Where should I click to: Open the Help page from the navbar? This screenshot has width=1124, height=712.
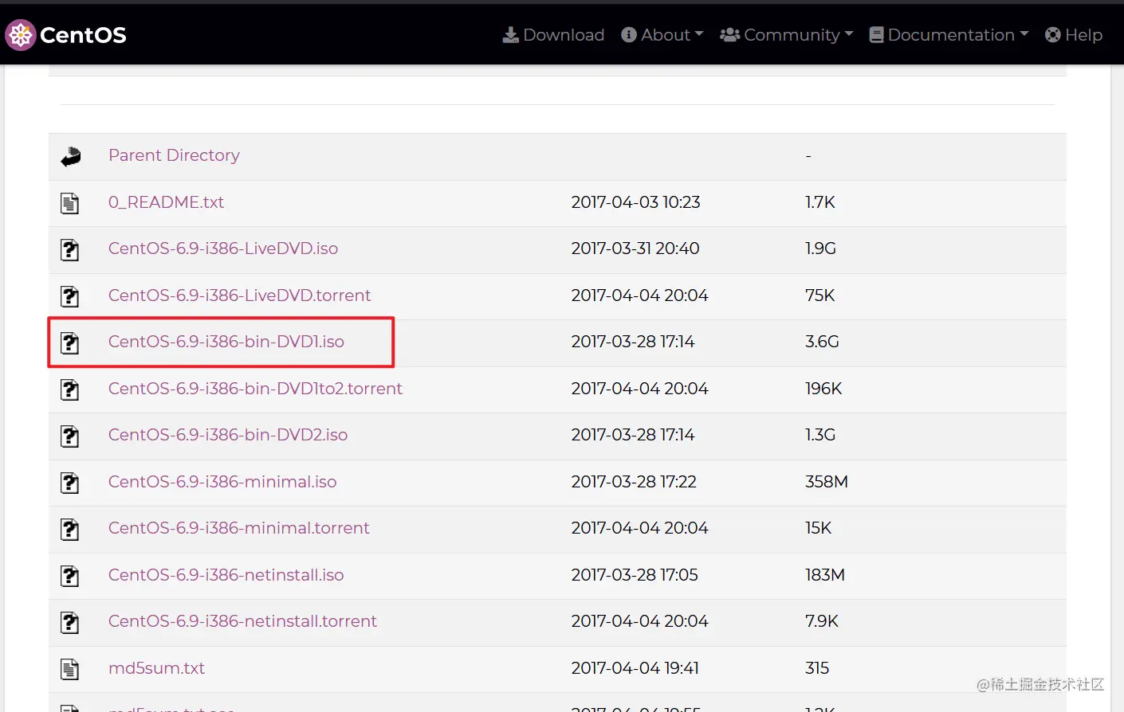click(1074, 35)
